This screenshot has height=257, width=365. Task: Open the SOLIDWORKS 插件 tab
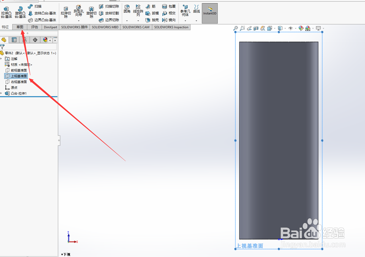click(74, 27)
